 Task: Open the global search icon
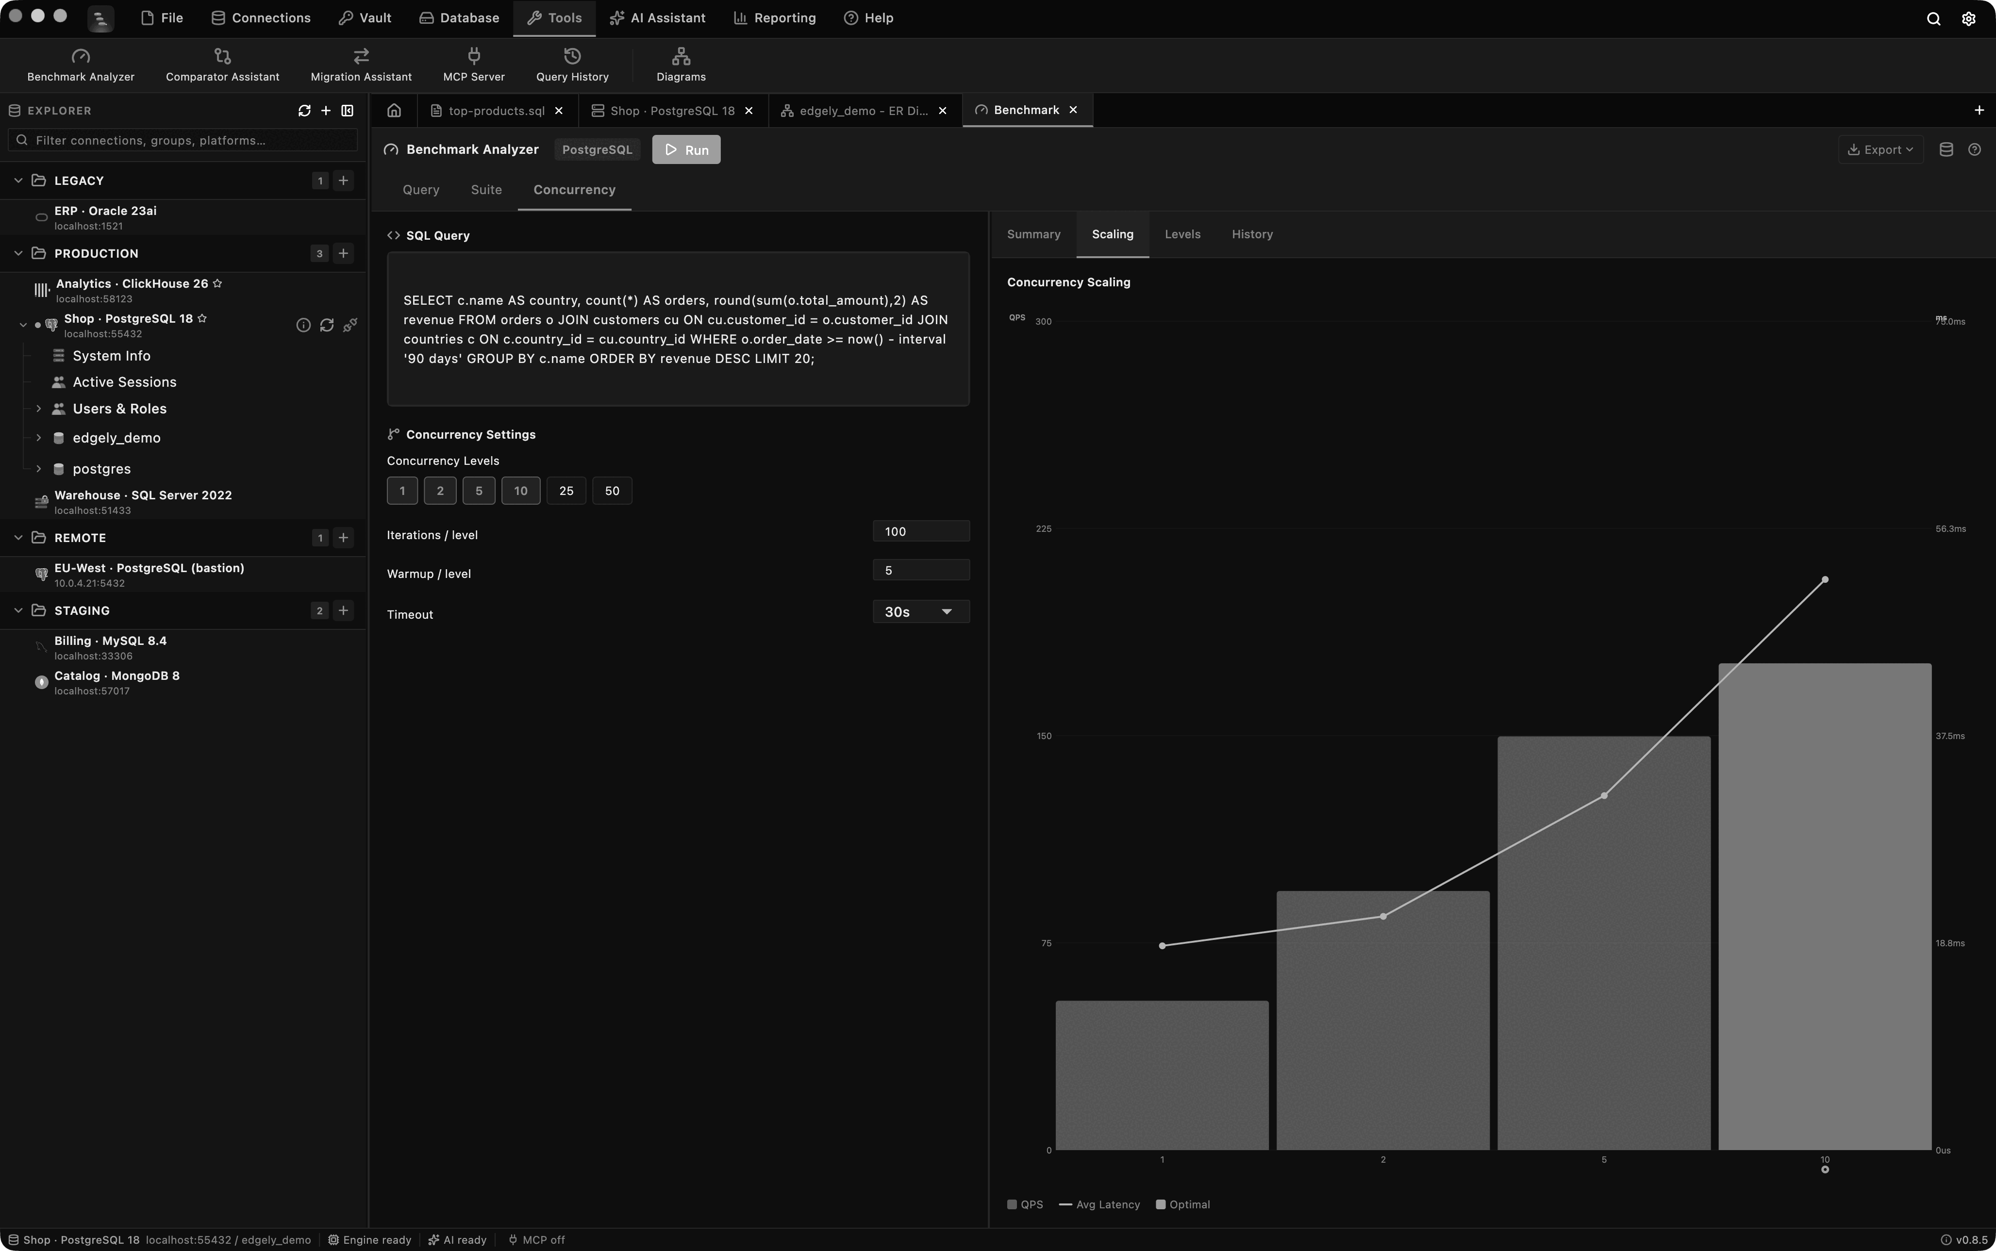pos(1933,18)
